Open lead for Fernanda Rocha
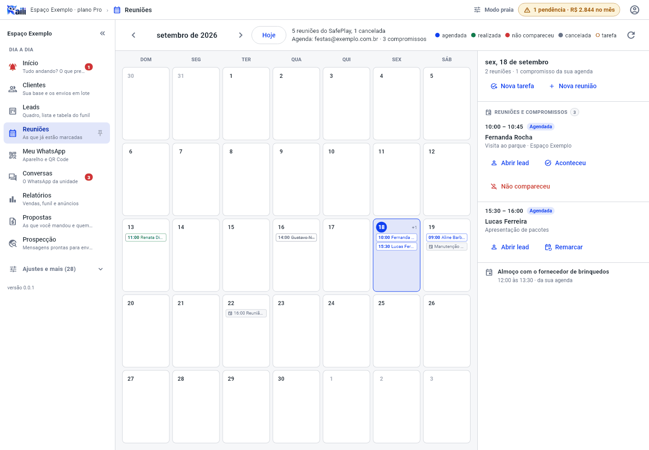649x450 pixels. click(x=510, y=163)
